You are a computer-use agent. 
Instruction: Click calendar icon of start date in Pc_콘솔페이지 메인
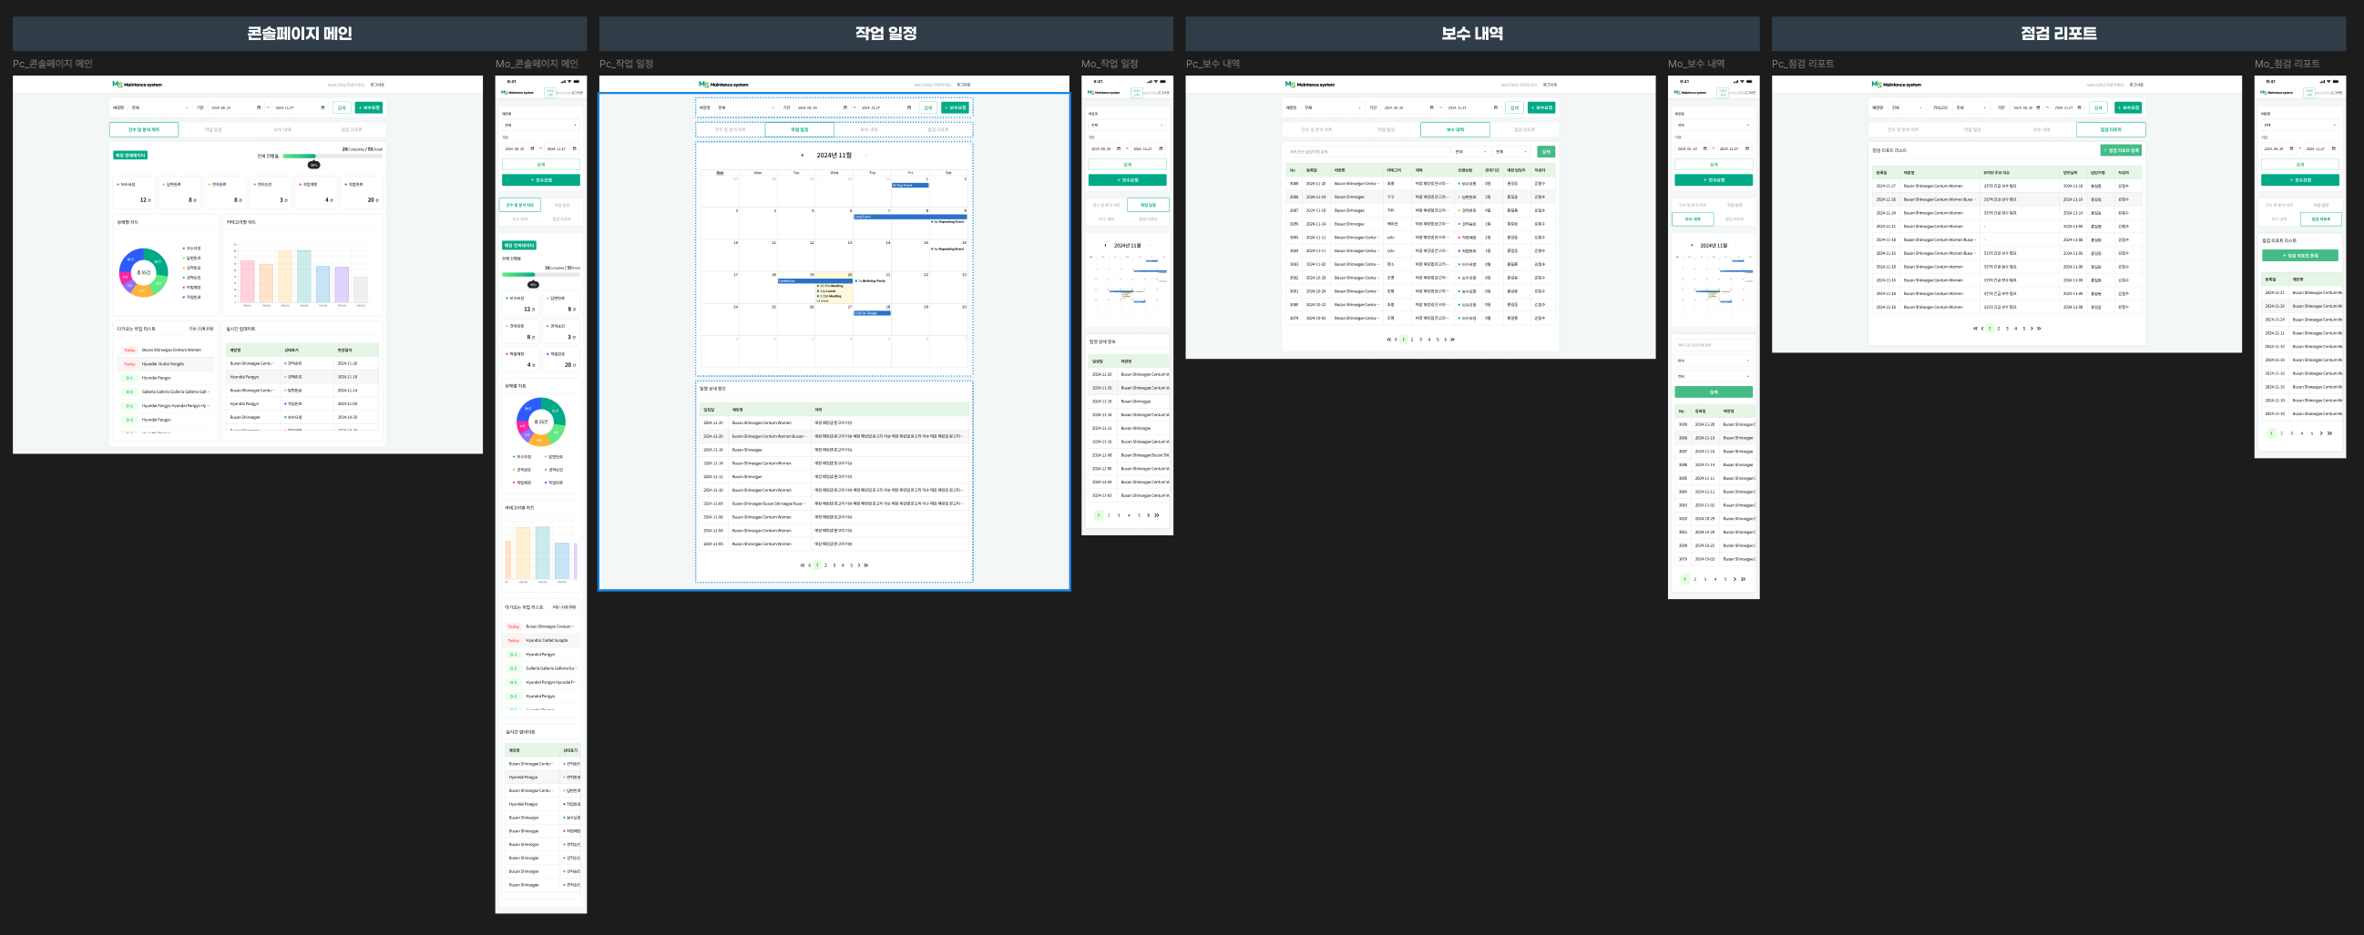(259, 107)
